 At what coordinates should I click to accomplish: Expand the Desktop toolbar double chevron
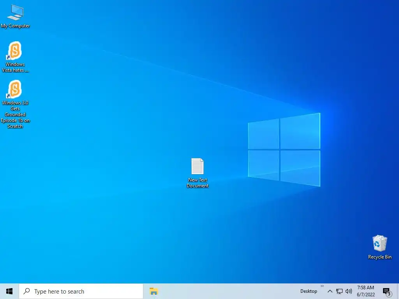322,286
